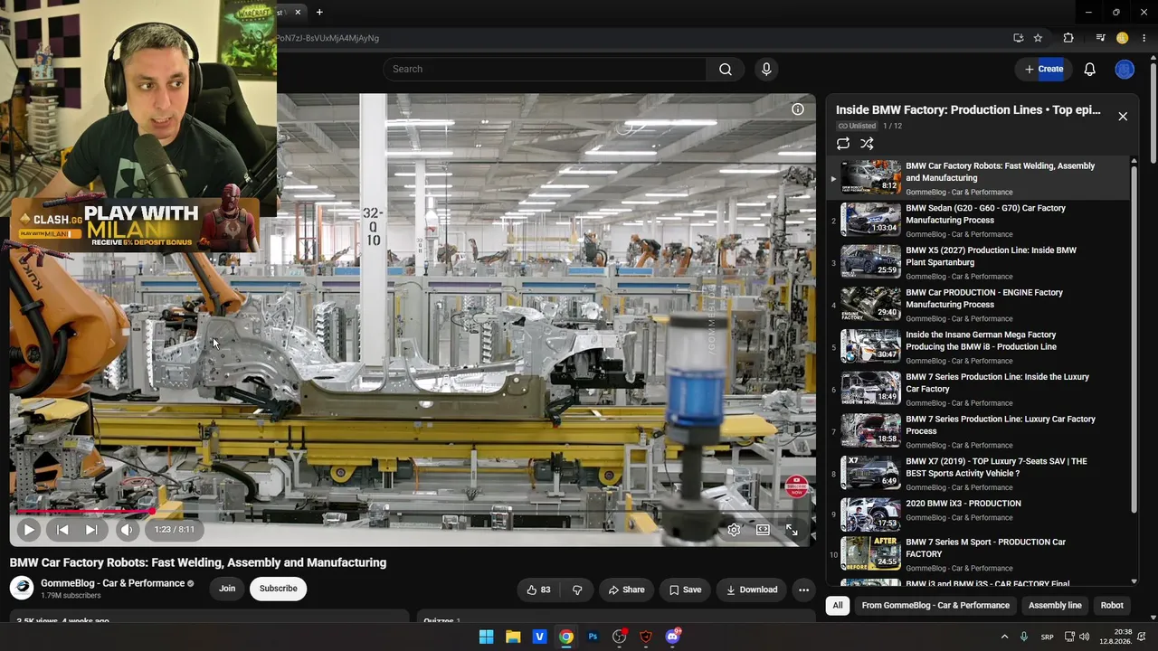This screenshot has height=651, width=1158.
Task: Open Photoshop from the taskbar
Action: [593, 637]
